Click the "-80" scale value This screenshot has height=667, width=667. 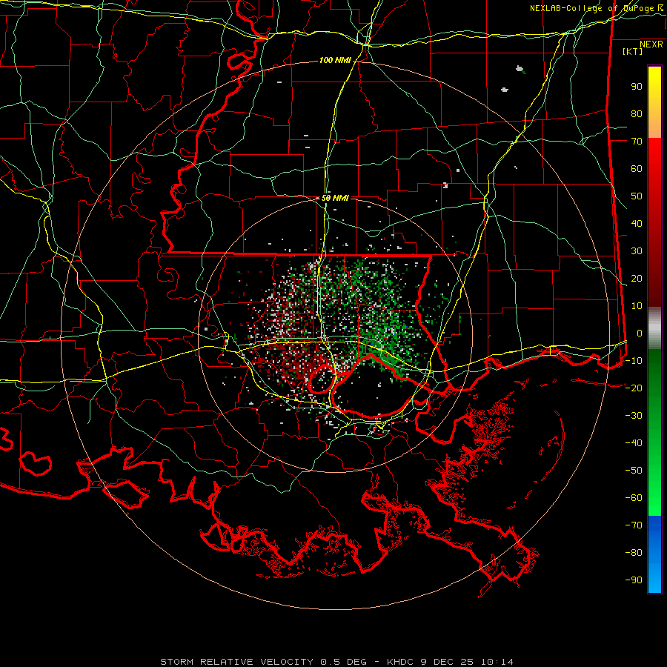click(x=634, y=553)
